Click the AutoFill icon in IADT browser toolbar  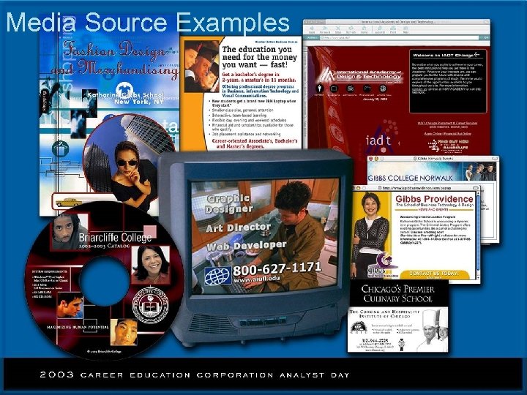point(380,29)
